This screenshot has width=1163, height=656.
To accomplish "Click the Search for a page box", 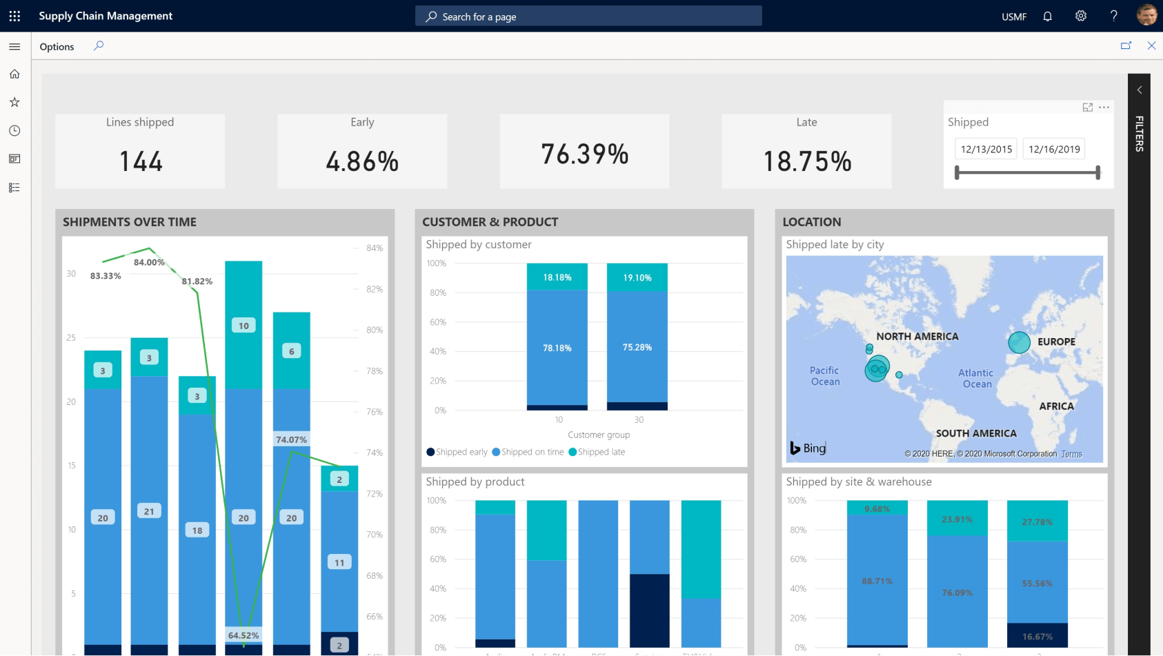I will 588,17.
